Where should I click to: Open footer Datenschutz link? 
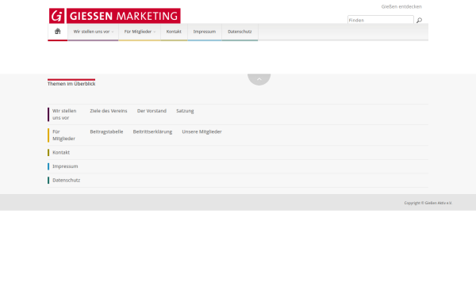pyautogui.click(x=67, y=181)
